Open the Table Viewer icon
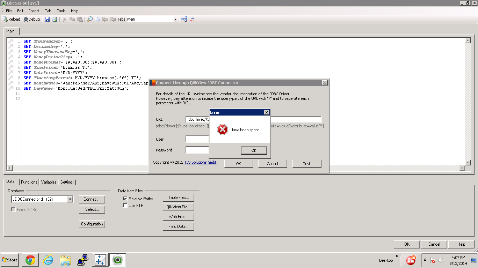Image resolution: width=478 pixels, height=268 pixels. pos(184,19)
